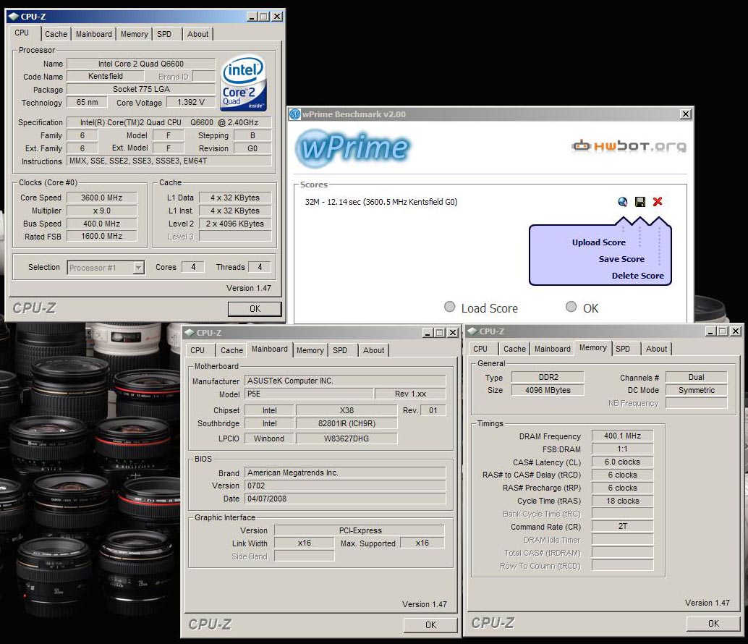Click the red X delete score icon
Viewport: 748px width, 644px height.
(x=658, y=201)
